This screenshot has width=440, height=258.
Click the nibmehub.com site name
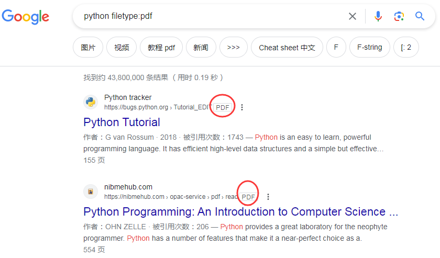tap(128, 187)
